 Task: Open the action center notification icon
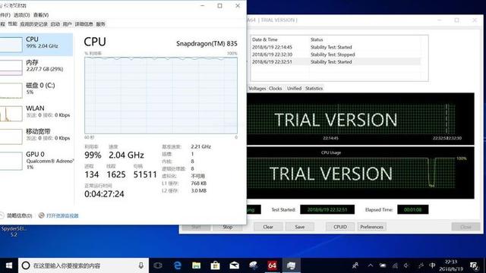474,265
